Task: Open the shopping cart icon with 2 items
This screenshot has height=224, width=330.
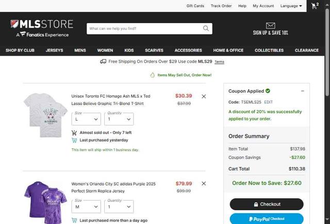Action: click(315, 6)
